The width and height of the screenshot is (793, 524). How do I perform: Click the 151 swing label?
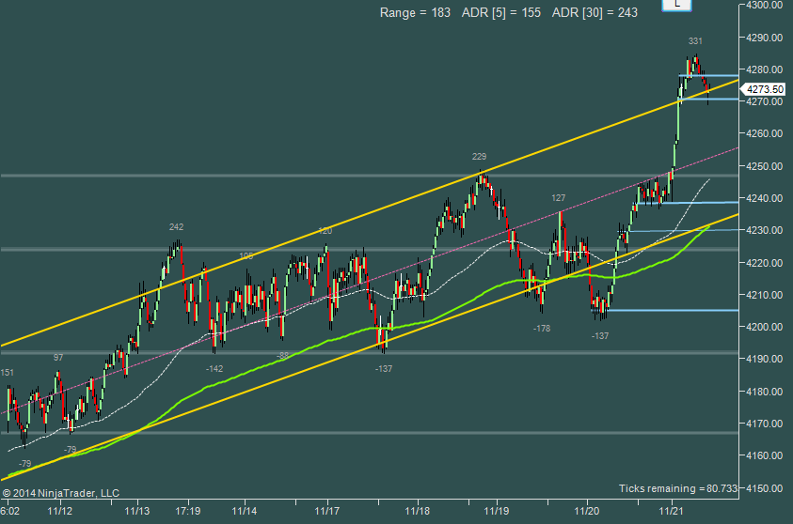coord(8,373)
